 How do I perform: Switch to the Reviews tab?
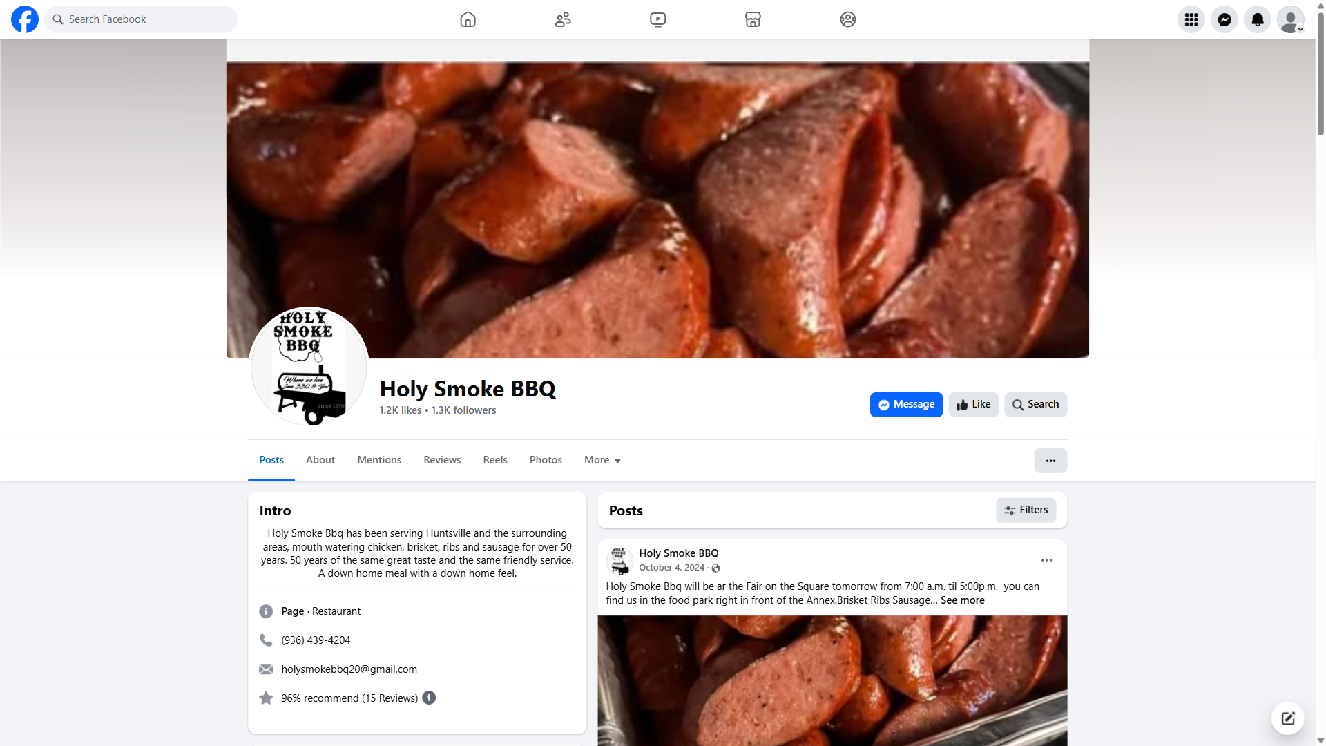coord(442,460)
